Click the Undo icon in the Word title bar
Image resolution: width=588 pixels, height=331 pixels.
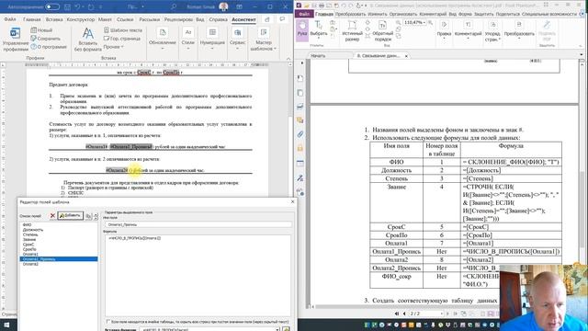(x=77, y=6)
